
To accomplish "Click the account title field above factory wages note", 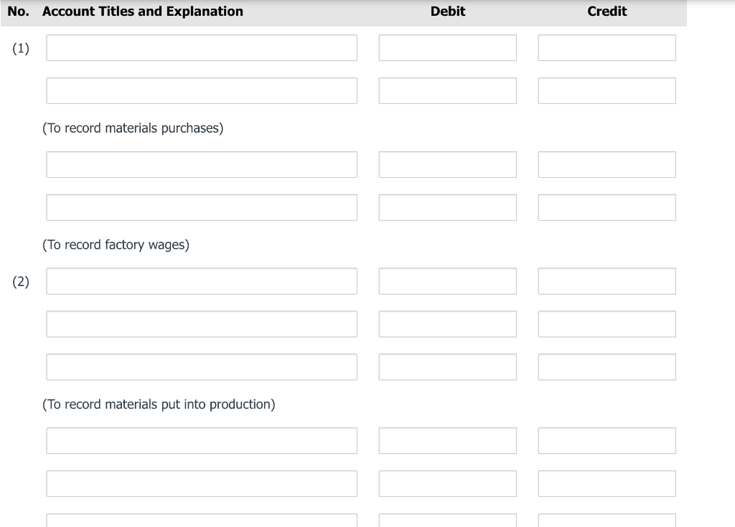I will [201, 206].
